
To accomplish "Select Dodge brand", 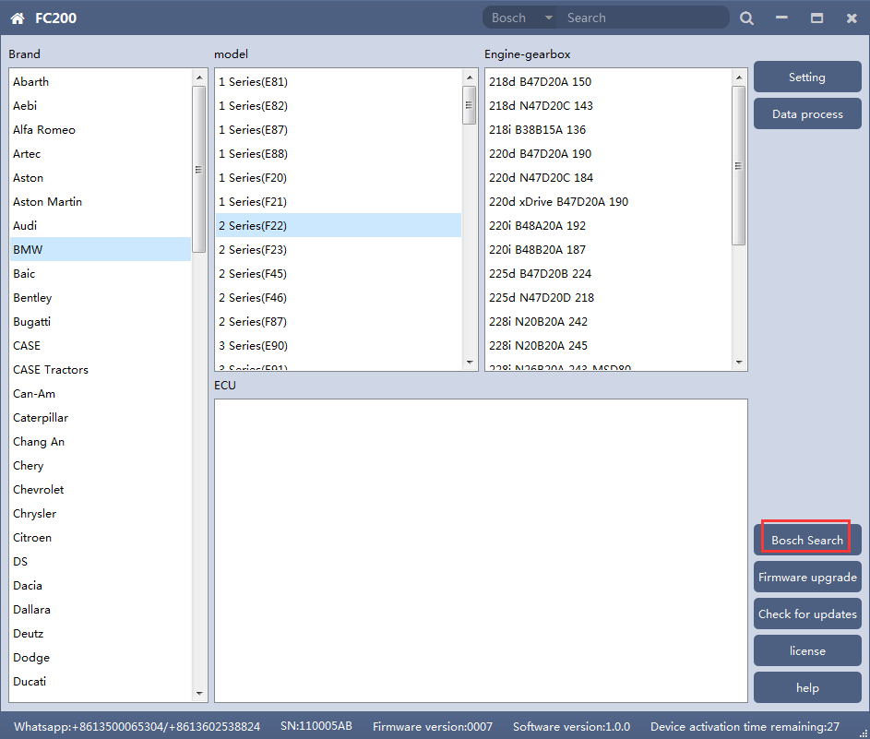I will (x=101, y=658).
